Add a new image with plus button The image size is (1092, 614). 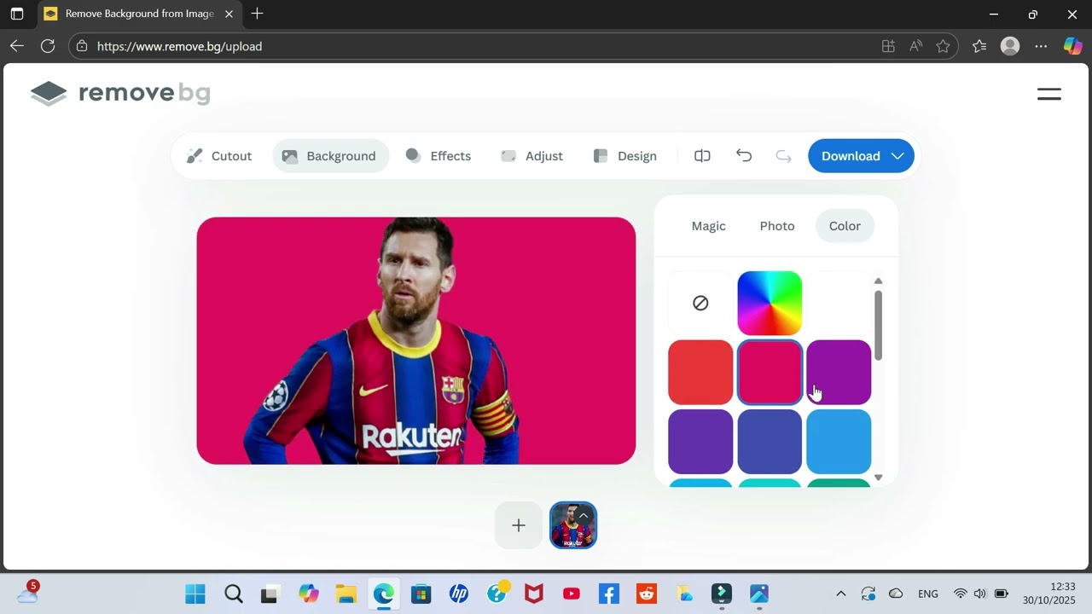519,525
